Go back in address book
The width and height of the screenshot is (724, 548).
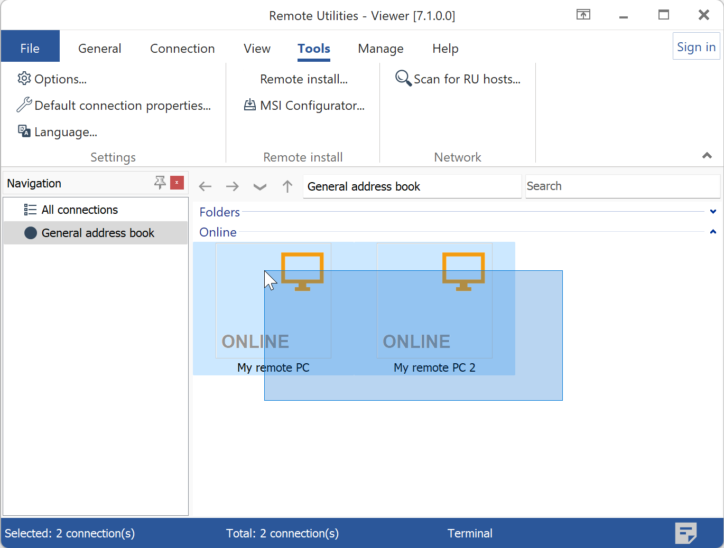pyautogui.click(x=205, y=186)
